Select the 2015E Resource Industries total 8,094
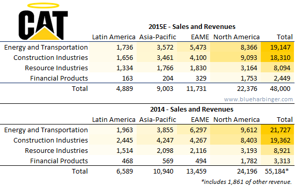 pos(282,68)
